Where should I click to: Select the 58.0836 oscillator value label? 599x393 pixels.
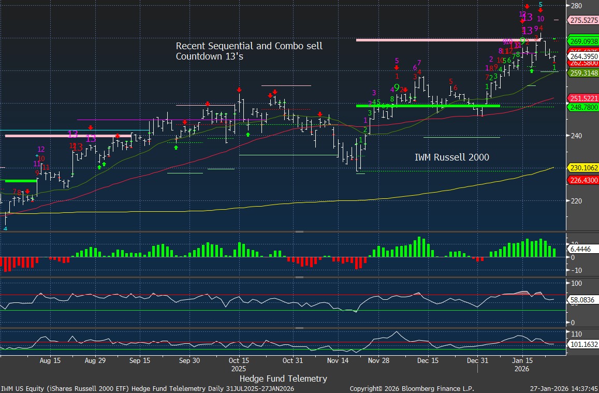583,299
